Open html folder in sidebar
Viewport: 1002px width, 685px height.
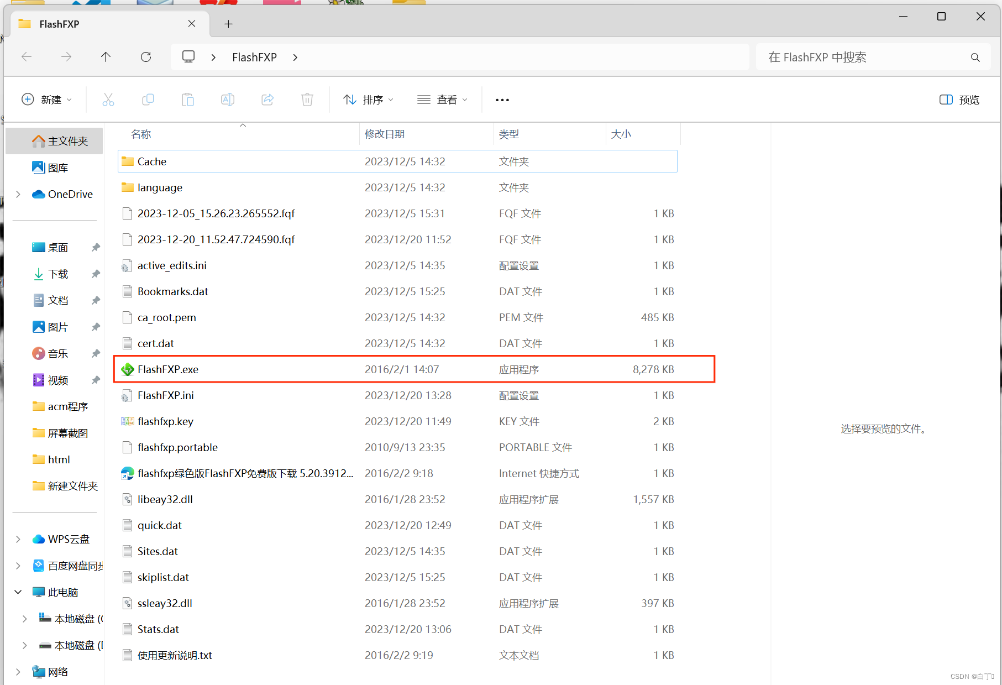51,459
